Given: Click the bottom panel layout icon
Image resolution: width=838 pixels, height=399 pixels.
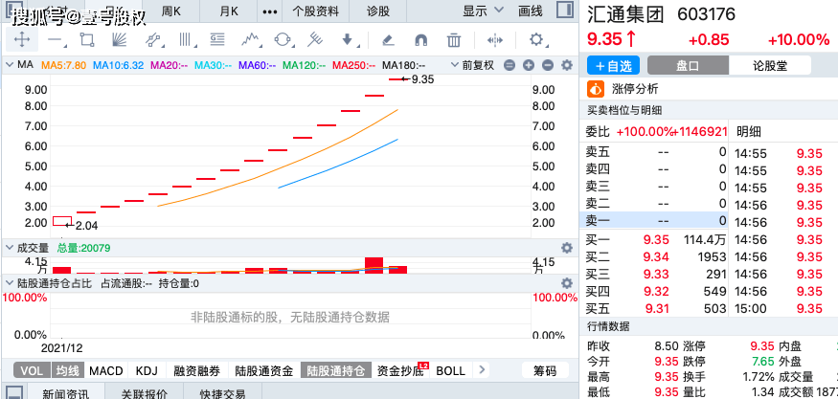Looking at the screenshot, I should 13,392.
